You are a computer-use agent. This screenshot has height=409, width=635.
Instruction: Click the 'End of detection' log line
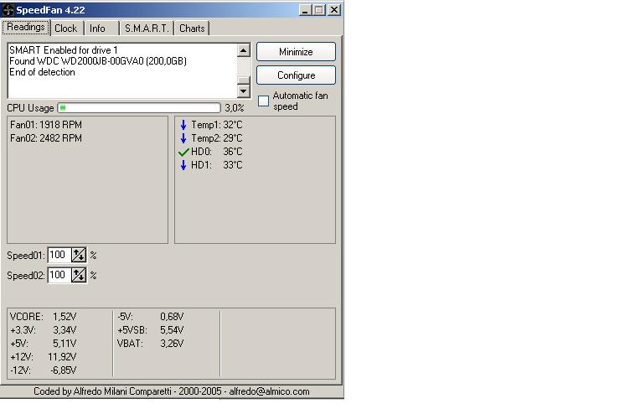(x=42, y=72)
